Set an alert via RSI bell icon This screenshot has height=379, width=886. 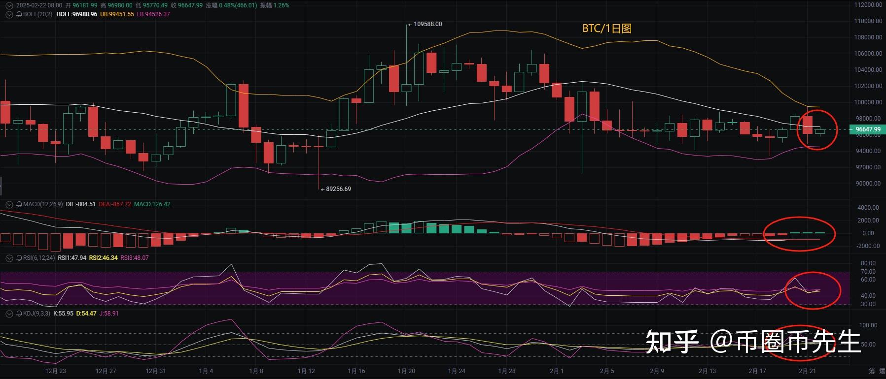pos(19,258)
